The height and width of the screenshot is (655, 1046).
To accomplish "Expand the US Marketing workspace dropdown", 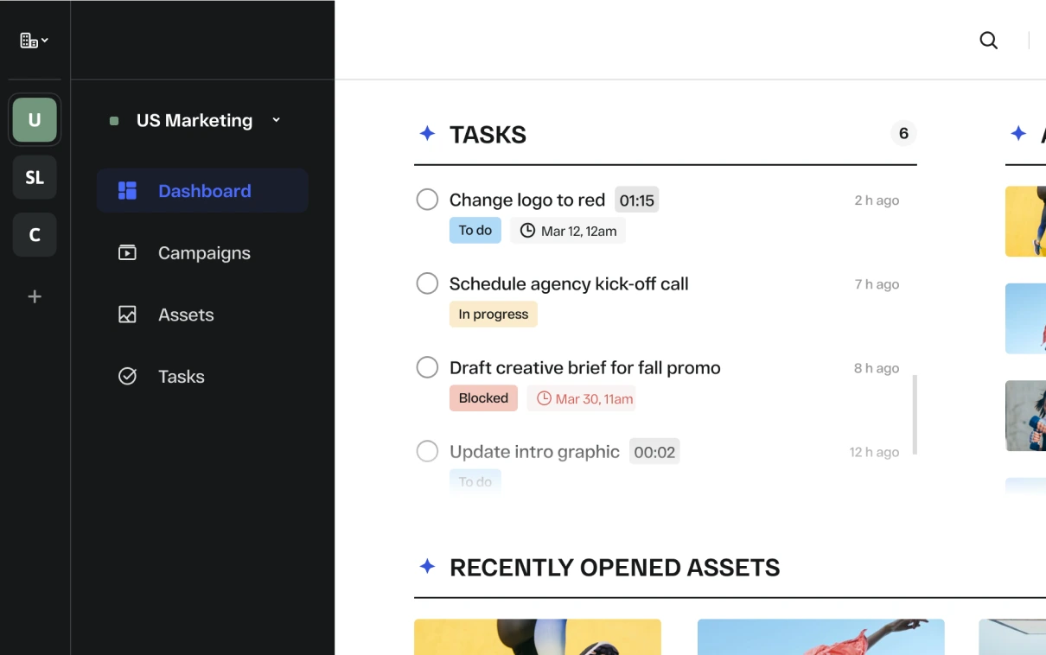I will (276, 120).
